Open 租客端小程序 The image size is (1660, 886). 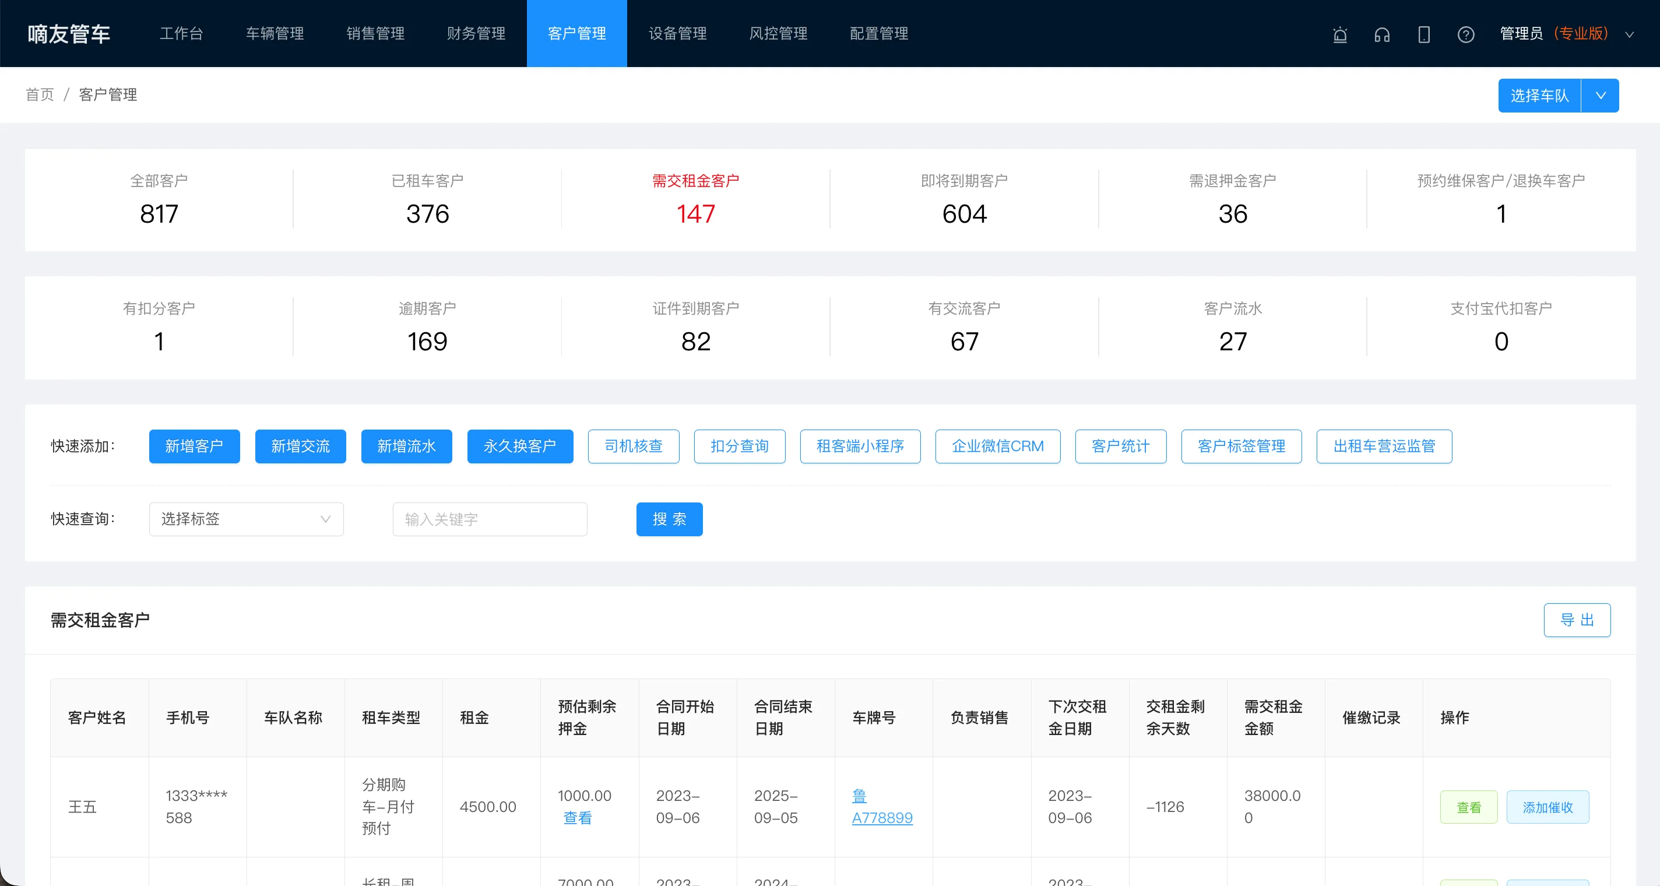[x=860, y=446]
